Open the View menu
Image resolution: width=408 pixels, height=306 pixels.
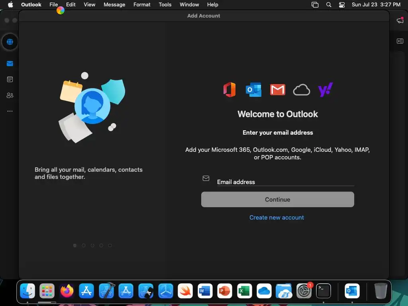(x=90, y=4)
